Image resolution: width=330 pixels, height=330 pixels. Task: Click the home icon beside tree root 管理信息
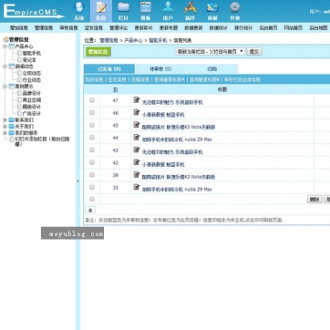[x=5, y=39]
